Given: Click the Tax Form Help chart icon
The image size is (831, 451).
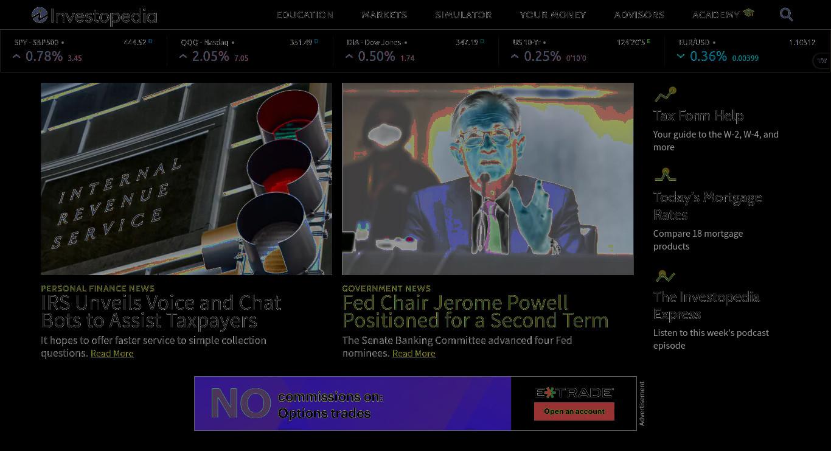Looking at the screenshot, I should [x=665, y=94].
